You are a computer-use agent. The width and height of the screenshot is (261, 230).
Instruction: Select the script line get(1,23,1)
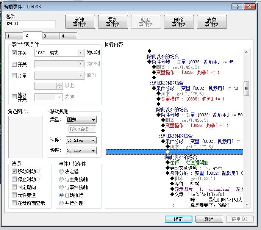(193, 179)
